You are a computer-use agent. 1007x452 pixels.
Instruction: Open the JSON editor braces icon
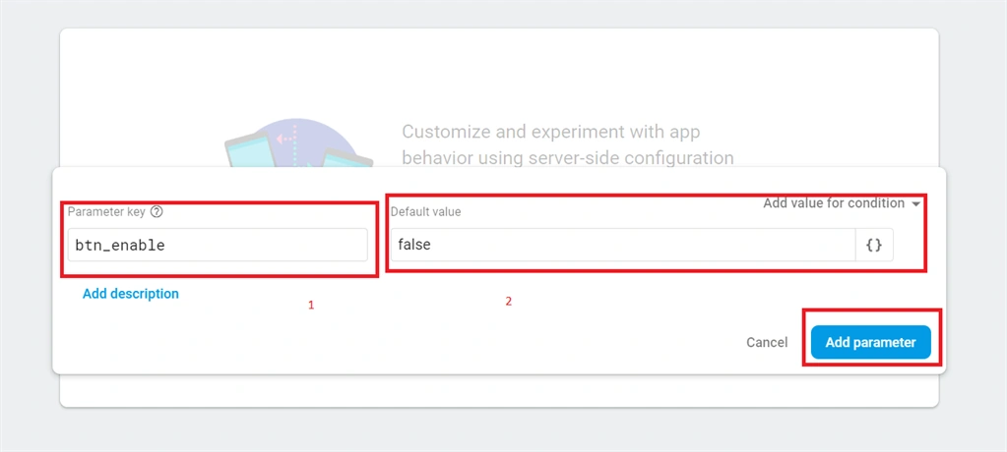(x=874, y=245)
